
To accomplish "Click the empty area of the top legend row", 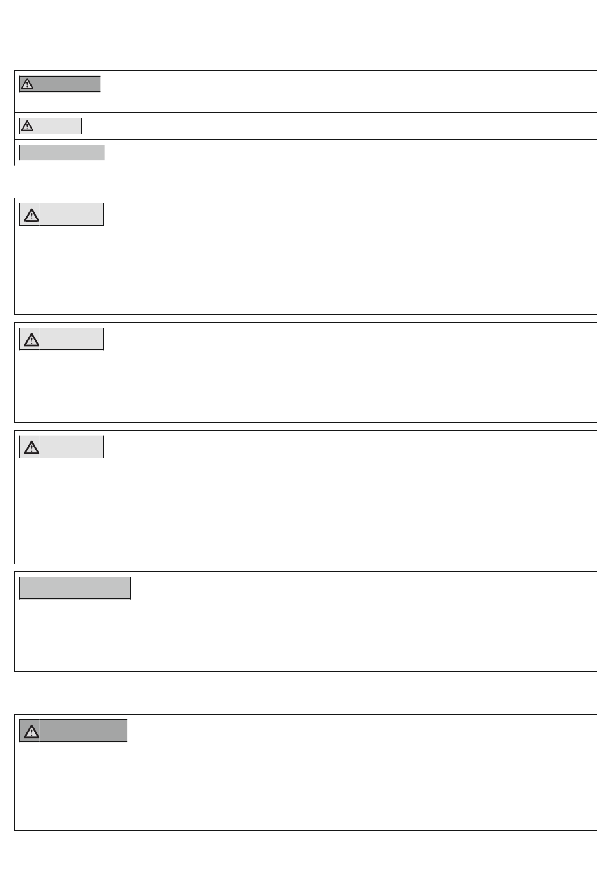I will click(347, 91).
